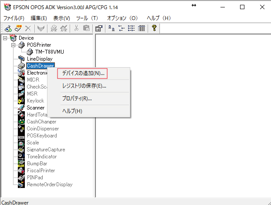Select the CashDrawer tree item
This screenshot has height=205, width=271.
click(41, 66)
